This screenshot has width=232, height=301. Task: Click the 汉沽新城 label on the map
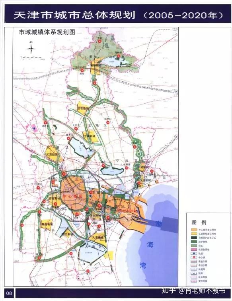click(x=145, y=180)
